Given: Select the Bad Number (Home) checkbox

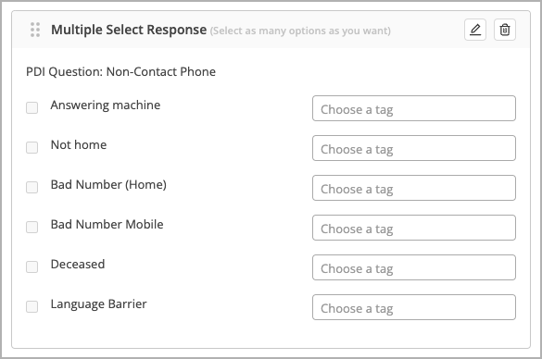Looking at the screenshot, I should (x=32, y=187).
